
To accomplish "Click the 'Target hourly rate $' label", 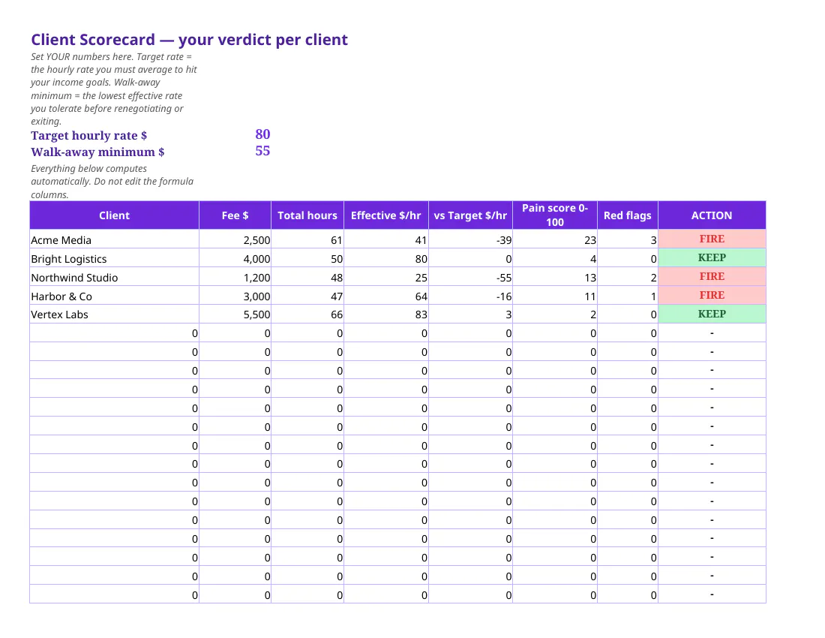I will coord(89,135).
